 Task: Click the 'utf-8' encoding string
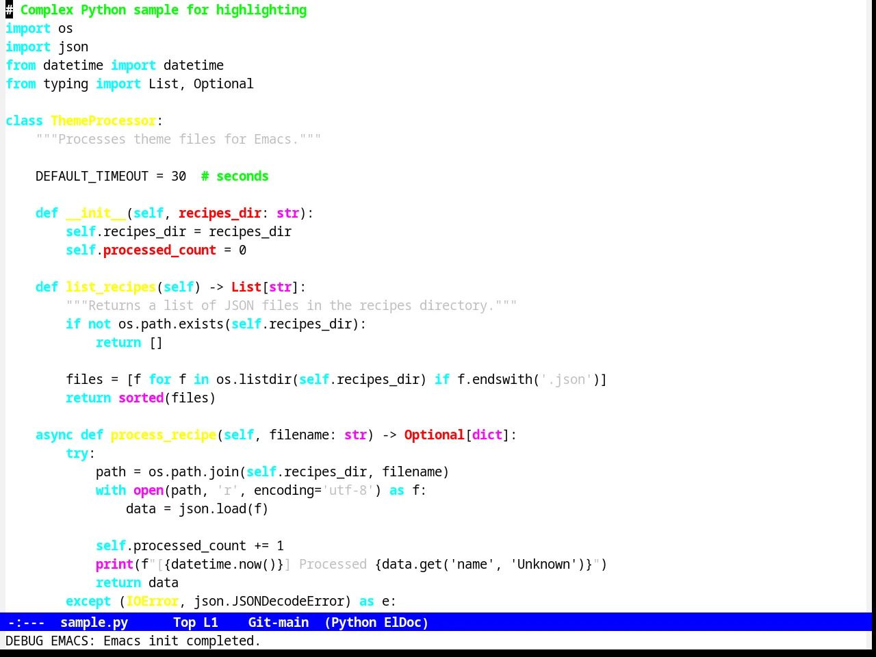coord(348,490)
